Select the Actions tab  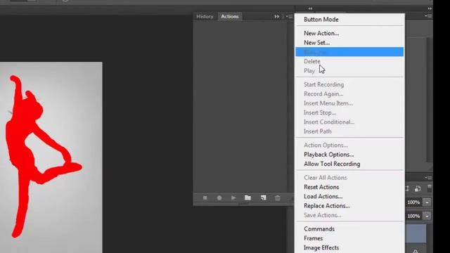click(x=230, y=17)
